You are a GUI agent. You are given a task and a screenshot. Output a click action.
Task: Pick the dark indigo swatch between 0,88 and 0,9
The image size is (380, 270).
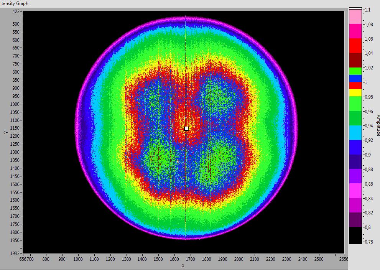[355, 162]
